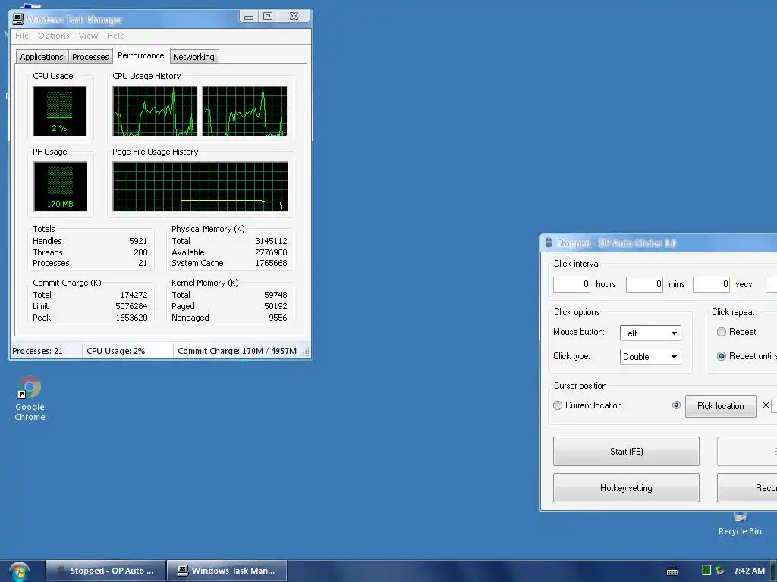Viewport: 777px width, 582px height.
Task: Click the green CPU meter tray icon
Action: [706, 570]
